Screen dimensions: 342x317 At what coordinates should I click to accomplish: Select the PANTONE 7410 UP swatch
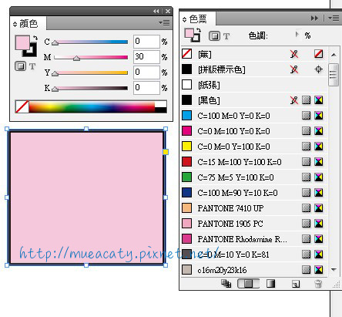[253, 208]
